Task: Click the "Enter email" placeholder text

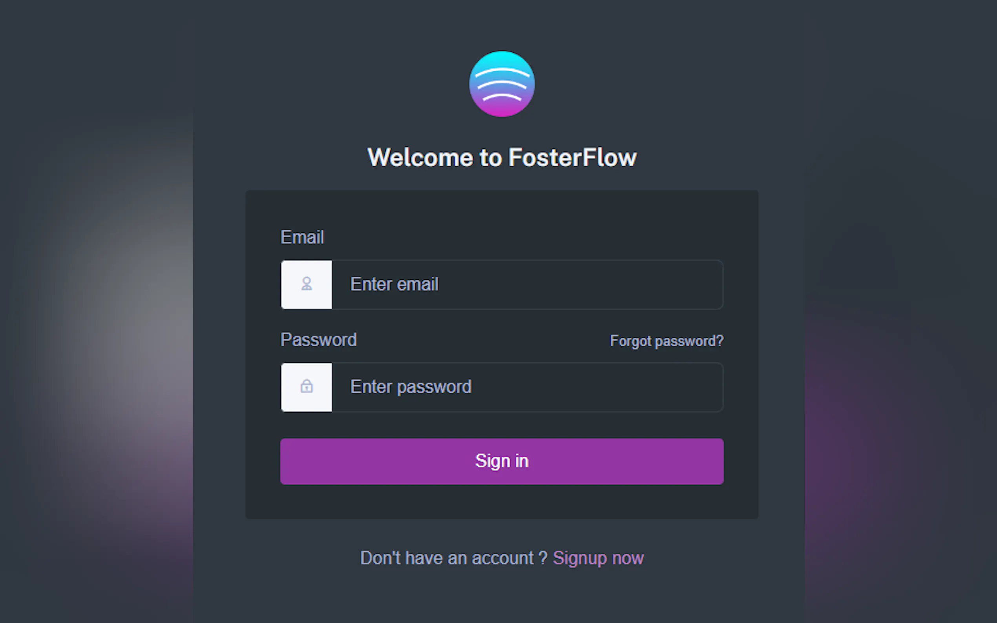Action: (x=394, y=284)
